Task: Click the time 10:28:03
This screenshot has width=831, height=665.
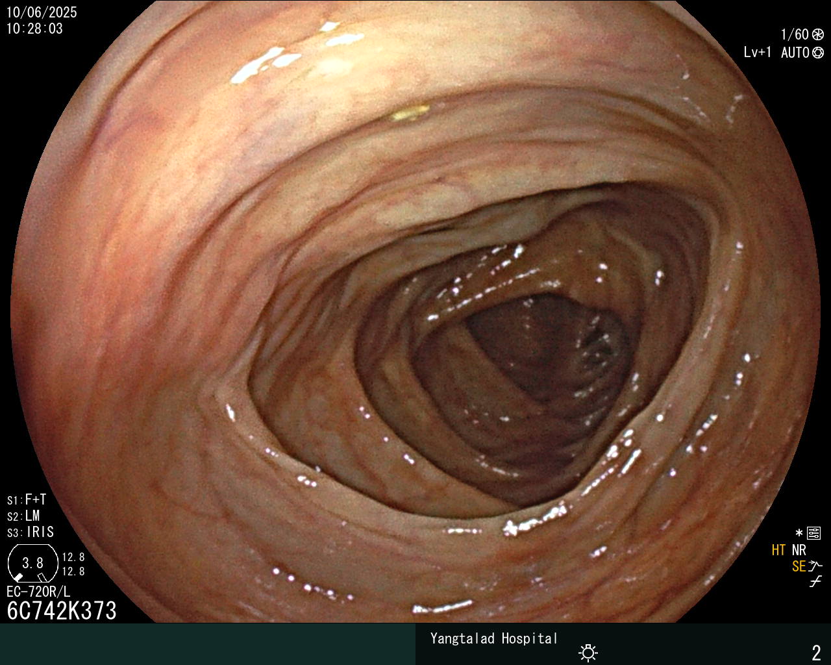Action: [x=34, y=29]
